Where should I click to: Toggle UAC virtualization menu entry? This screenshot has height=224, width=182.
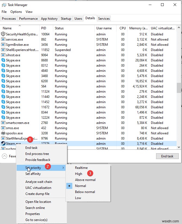click(x=38, y=188)
